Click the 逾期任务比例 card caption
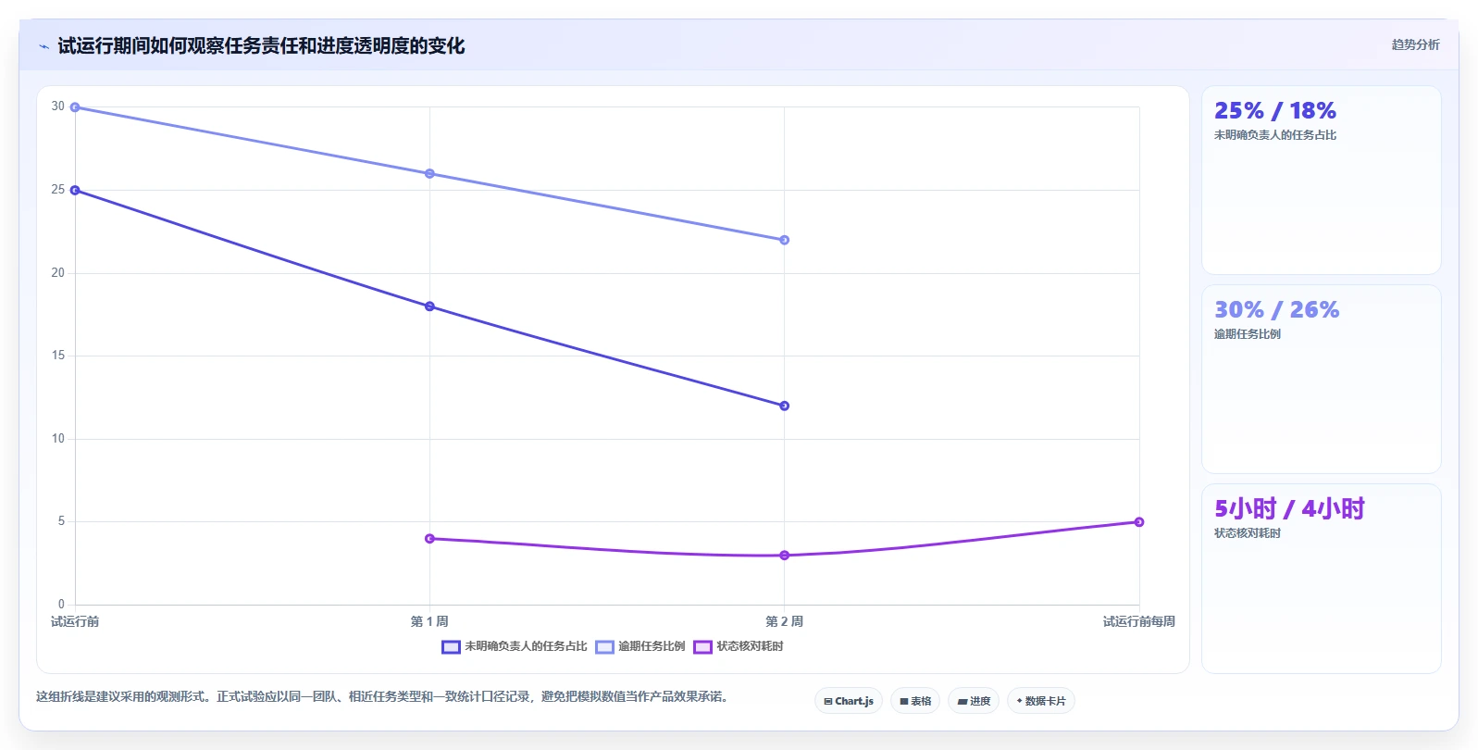Image resolution: width=1478 pixels, height=750 pixels. pos(1248,334)
